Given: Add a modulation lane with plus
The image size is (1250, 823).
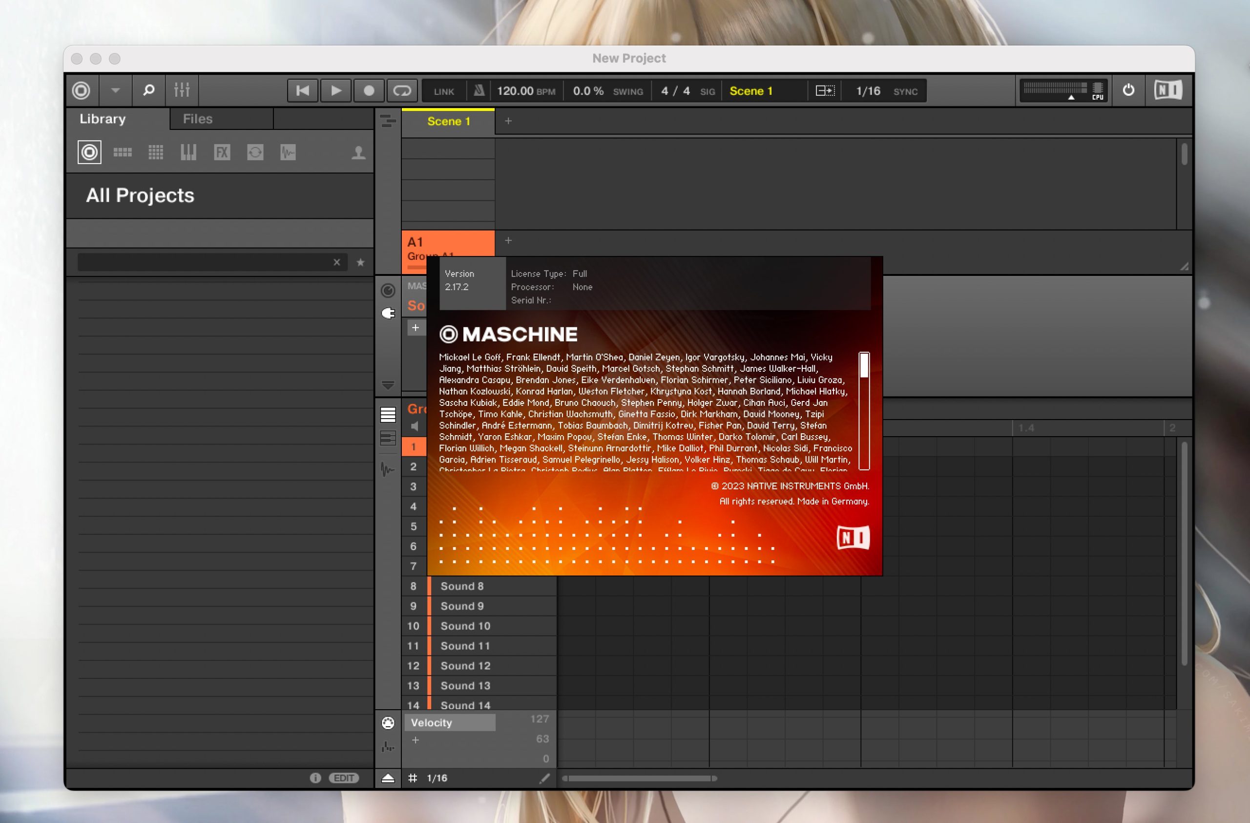Looking at the screenshot, I should (x=415, y=740).
